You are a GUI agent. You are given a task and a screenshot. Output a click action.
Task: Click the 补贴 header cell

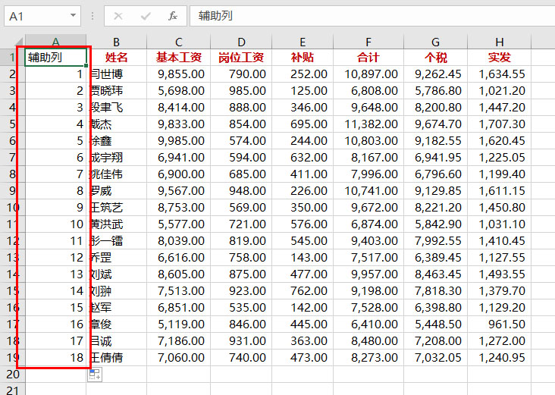[303, 58]
